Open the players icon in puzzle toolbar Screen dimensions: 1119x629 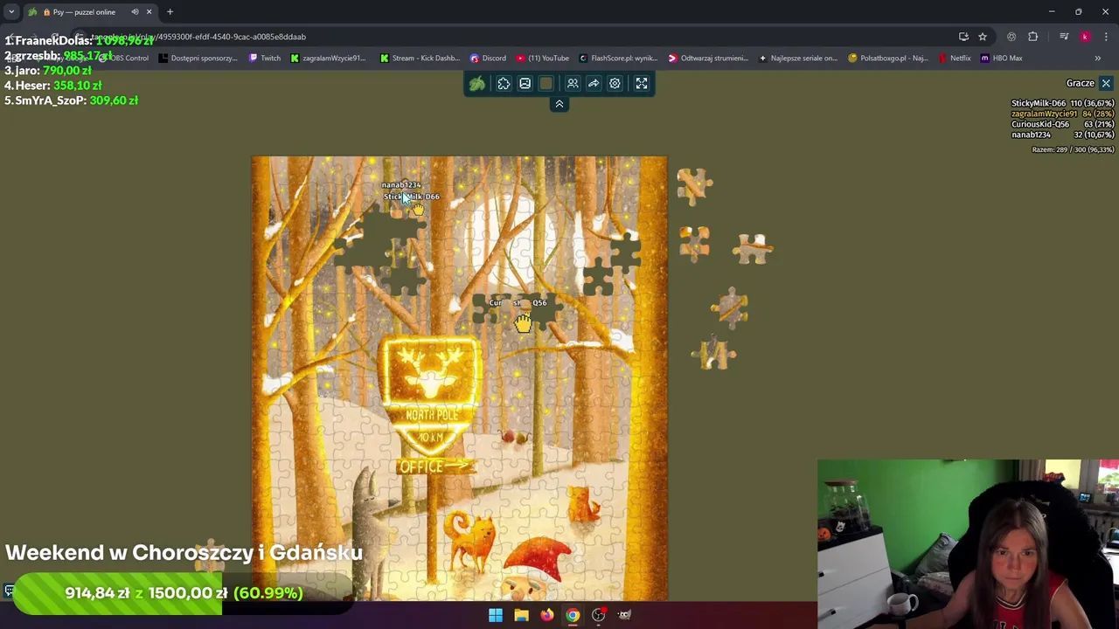coord(573,83)
